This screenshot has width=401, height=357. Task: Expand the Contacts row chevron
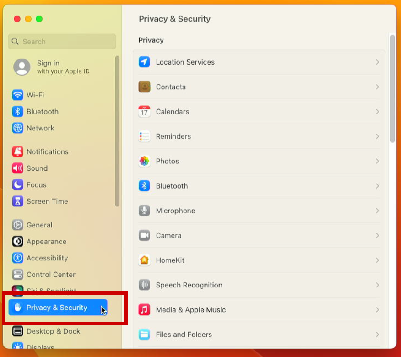[377, 87]
